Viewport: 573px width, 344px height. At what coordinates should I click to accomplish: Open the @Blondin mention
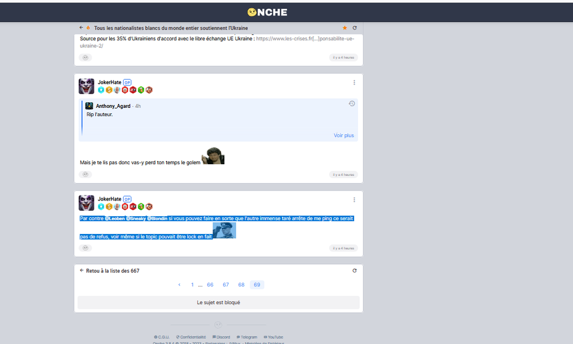(157, 218)
